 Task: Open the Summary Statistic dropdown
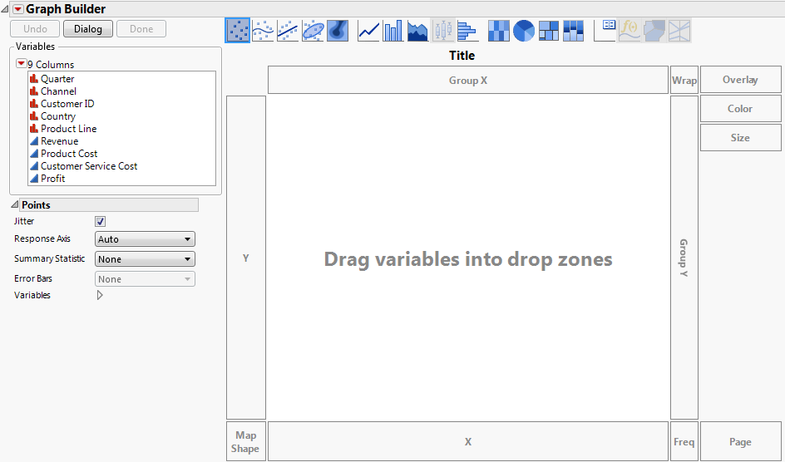(145, 259)
